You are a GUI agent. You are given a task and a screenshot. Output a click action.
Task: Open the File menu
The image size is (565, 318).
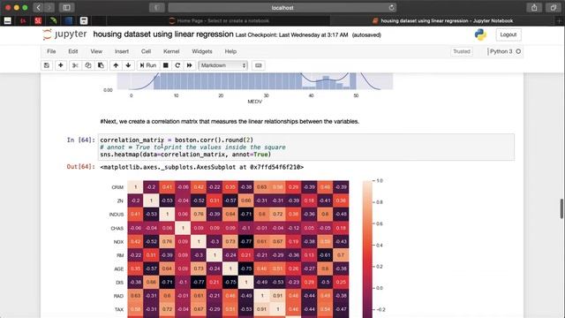51,51
